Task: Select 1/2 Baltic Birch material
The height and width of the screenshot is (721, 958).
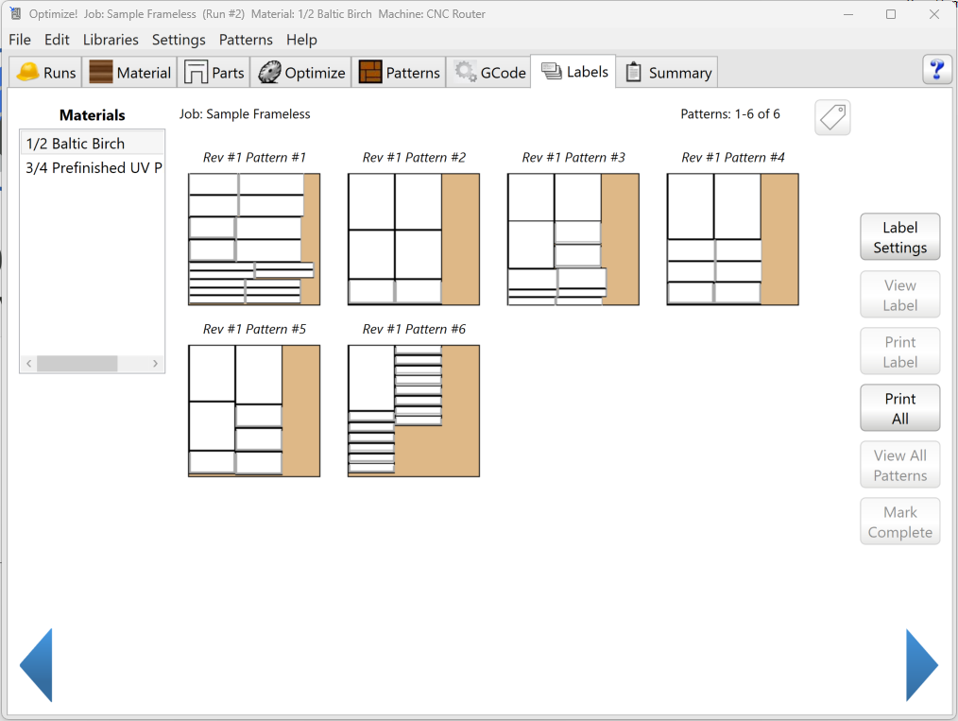Action: (x=76, y=144)
